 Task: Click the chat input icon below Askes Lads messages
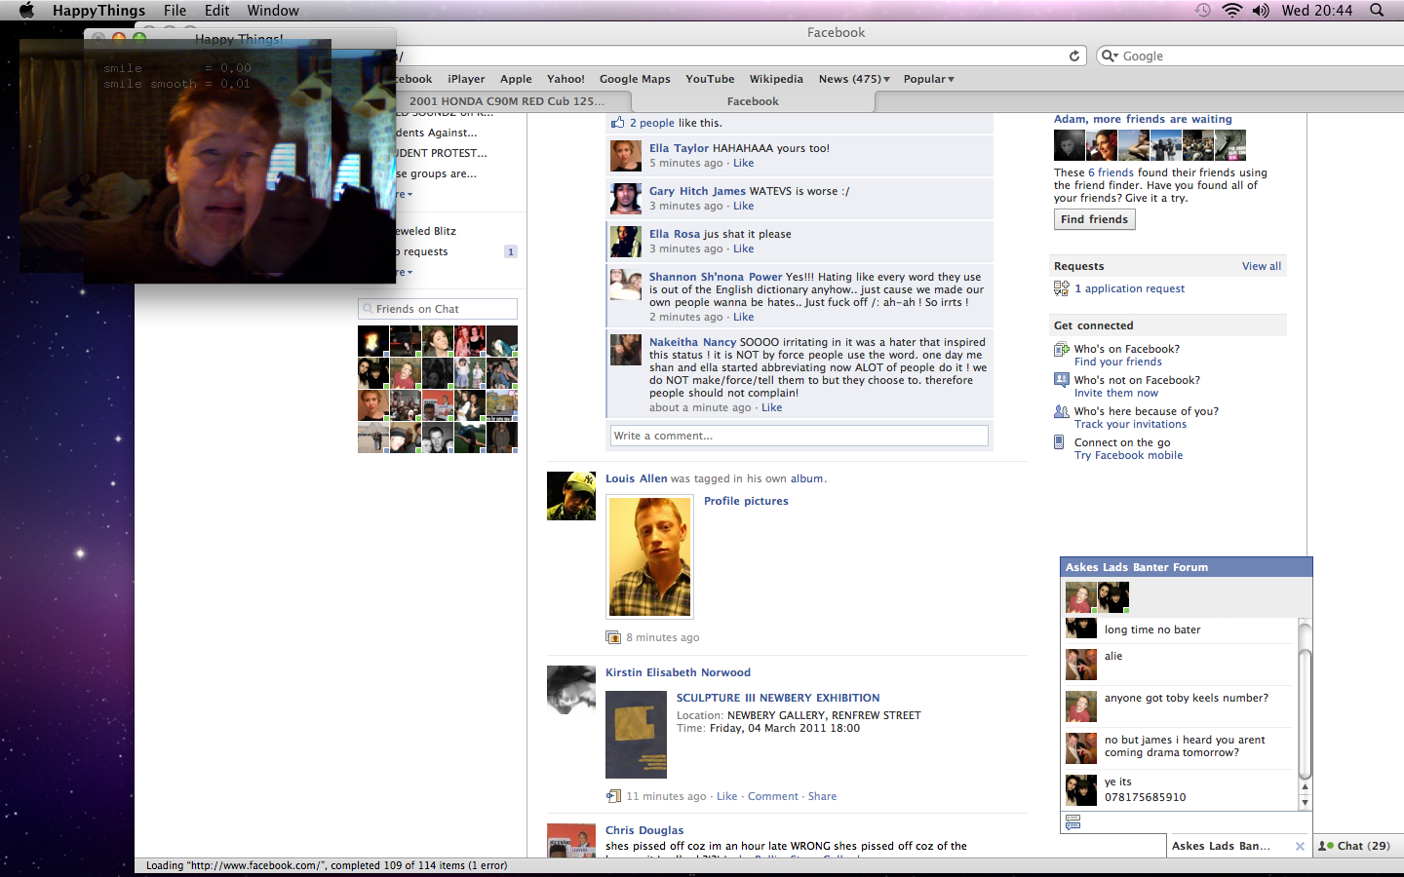point(1073,822)
